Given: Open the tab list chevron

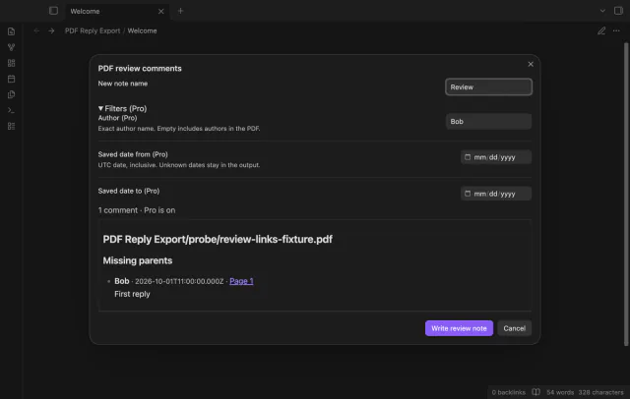Looking at the screenshot, I should [602, 11].
